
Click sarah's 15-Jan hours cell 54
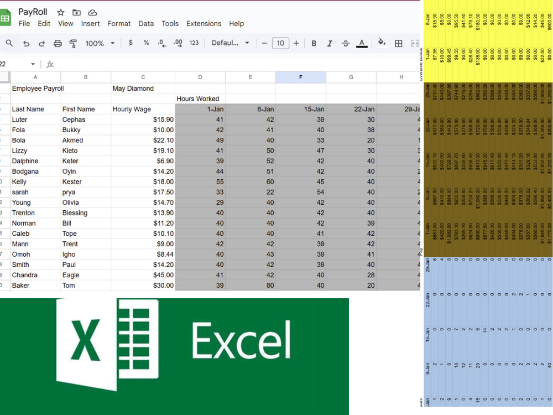[x=300, y=192]
